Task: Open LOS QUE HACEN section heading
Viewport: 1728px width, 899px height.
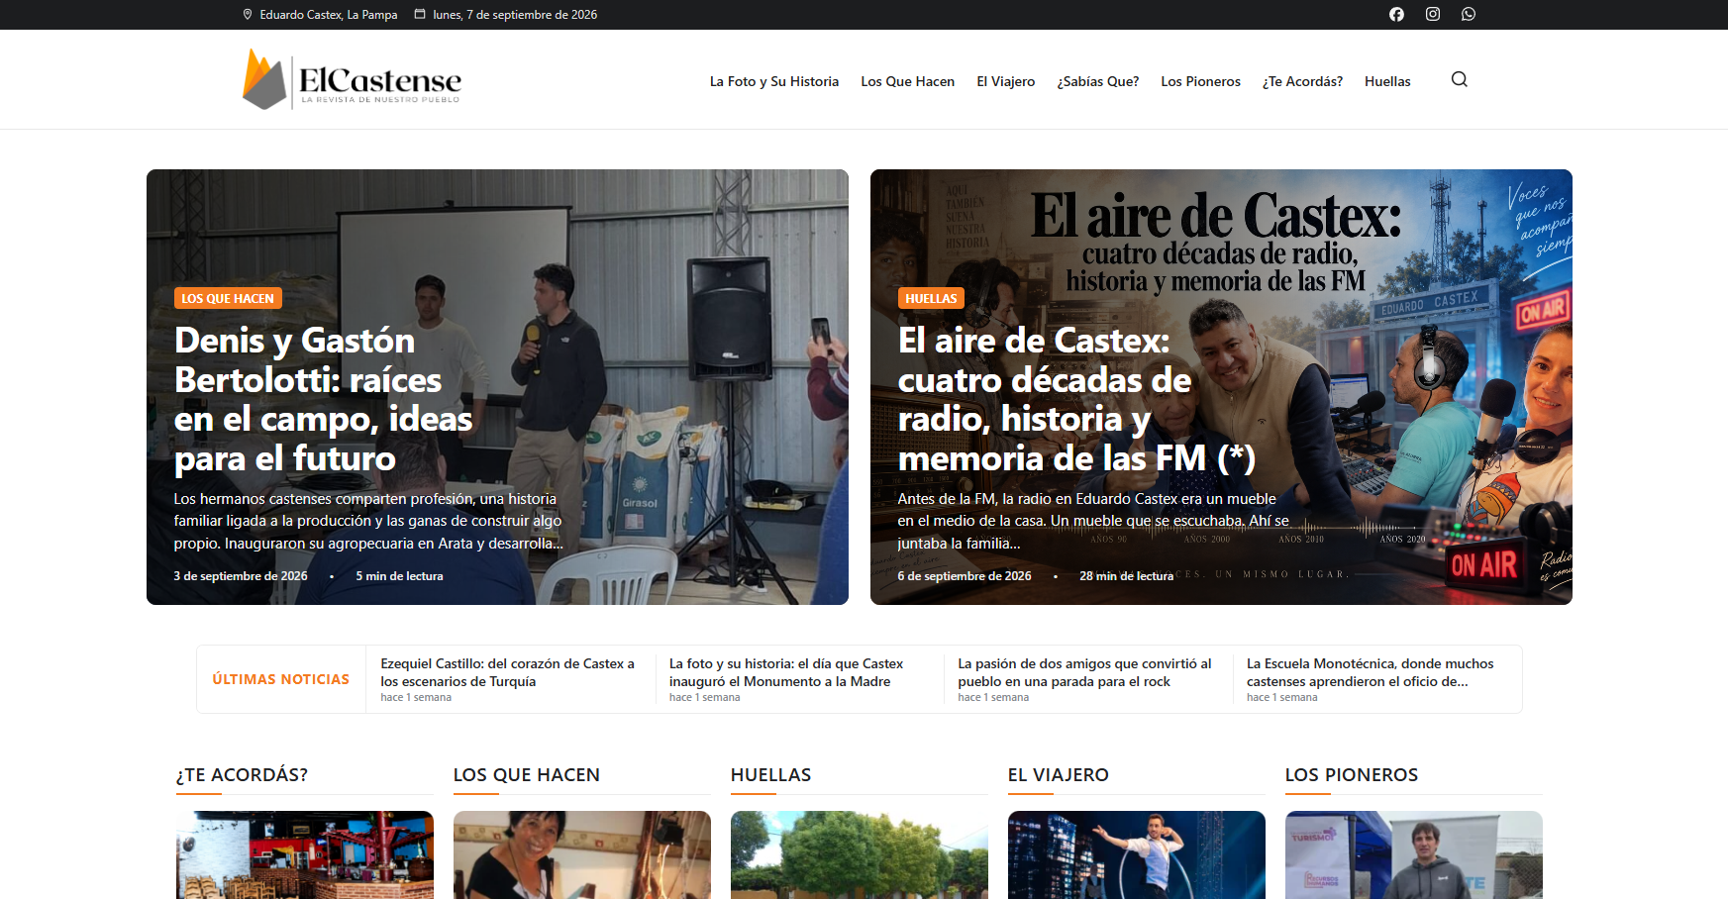Action: 527,775
